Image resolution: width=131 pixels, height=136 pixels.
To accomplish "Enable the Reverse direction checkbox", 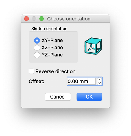I will 31,71.
